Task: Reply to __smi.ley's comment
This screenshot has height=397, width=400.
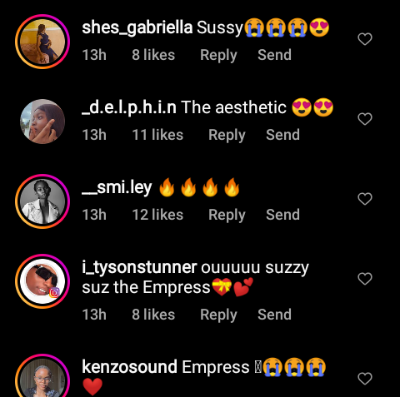Action: [x=227, y=215]
